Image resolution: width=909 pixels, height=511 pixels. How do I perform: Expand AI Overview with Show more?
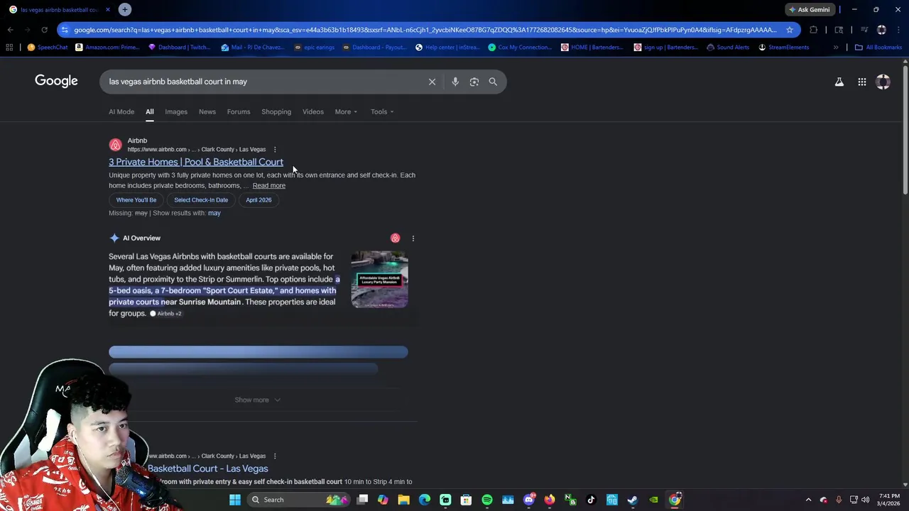pyautogui.click(x=258, y=400)
